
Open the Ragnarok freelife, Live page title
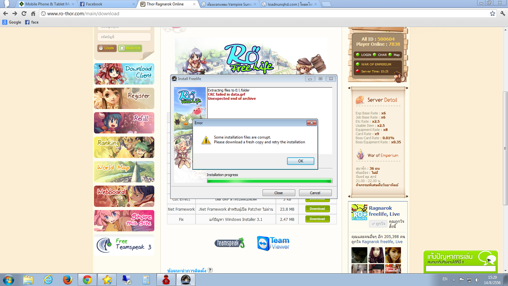click(384, 211)
